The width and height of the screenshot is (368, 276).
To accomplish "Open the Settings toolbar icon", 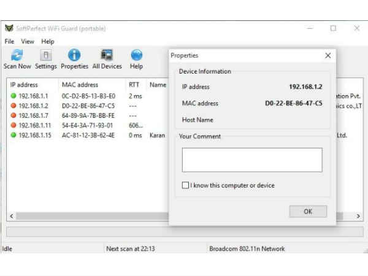I will pyautogui.click(x=46, y=55).
